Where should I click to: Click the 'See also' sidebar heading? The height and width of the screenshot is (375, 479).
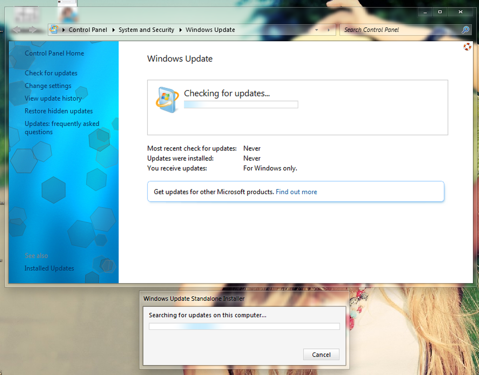click(36, 255)
